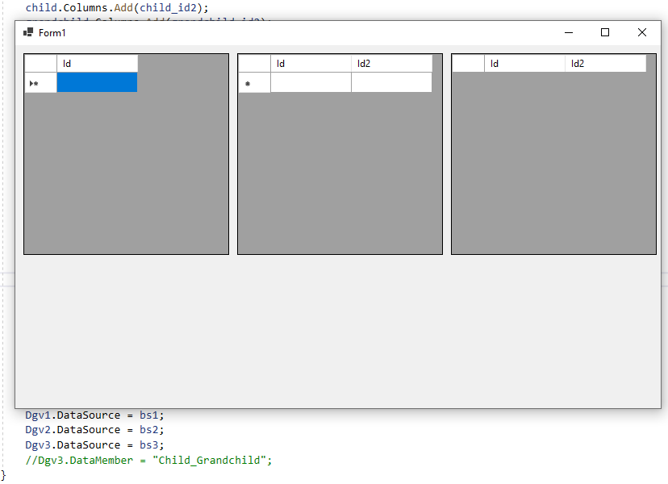Click the top-left select-all box of the rightmost grid
Screen dimensions: 668x484
tap(468, 63)
